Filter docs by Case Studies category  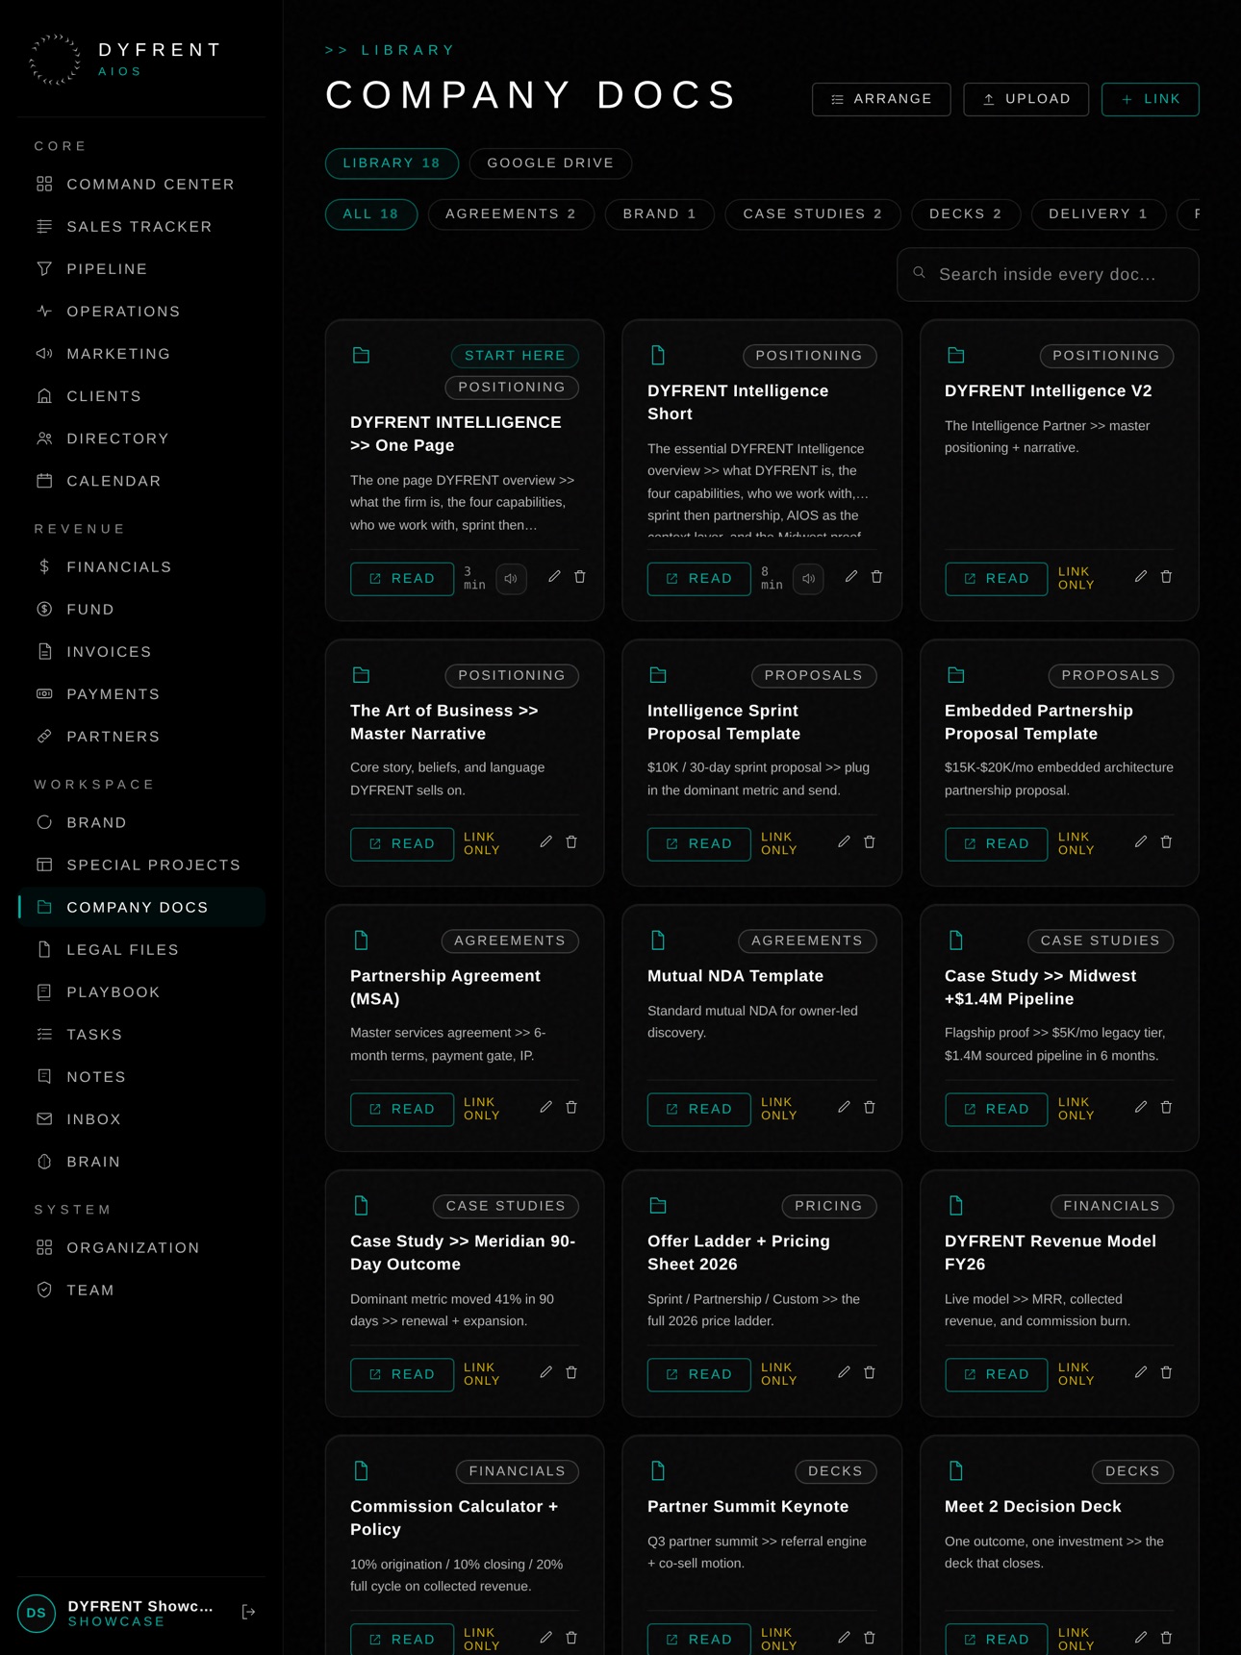pyautogui.click(x=813, y=213)
